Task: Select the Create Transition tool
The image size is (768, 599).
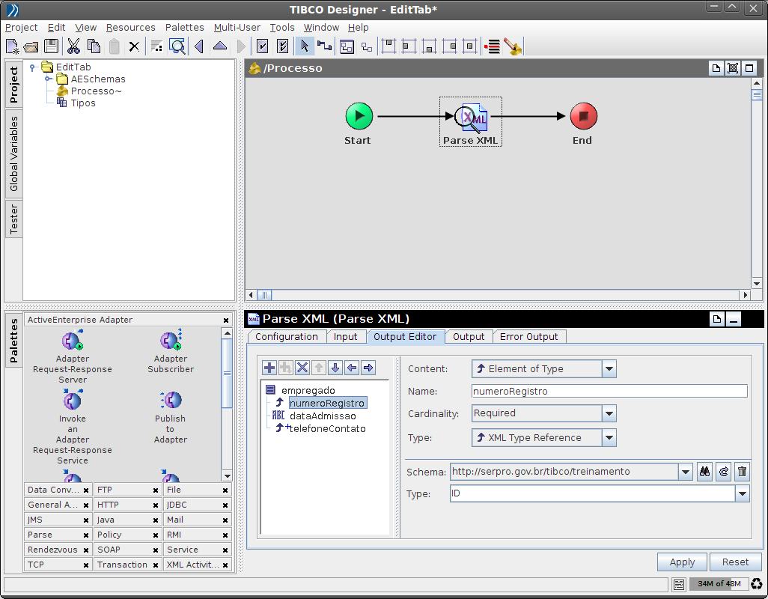Action: click(324, 46)
